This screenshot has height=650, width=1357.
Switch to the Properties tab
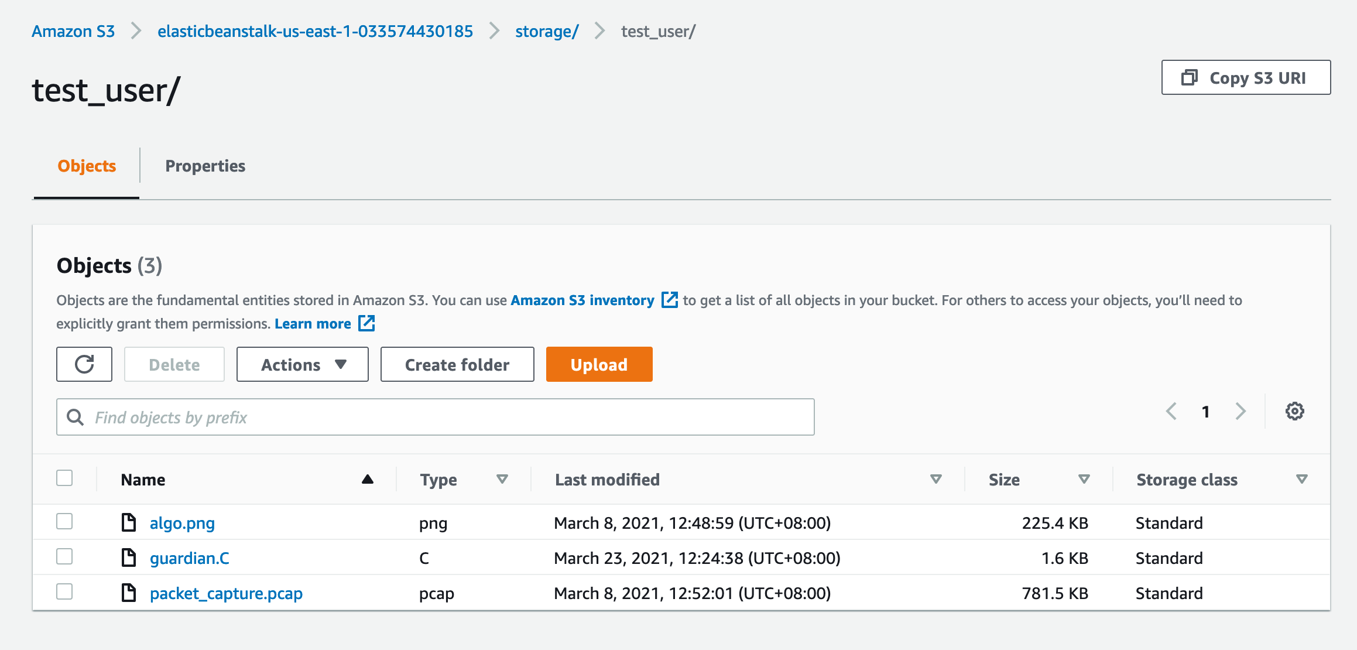[x=205, y=166]
